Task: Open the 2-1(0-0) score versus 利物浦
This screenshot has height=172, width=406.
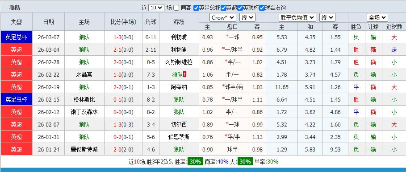Action: tap(123, 49)
